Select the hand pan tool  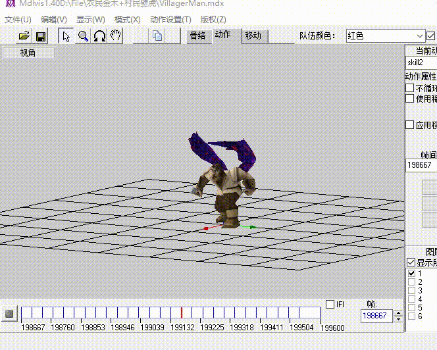(x=115, y=36)
